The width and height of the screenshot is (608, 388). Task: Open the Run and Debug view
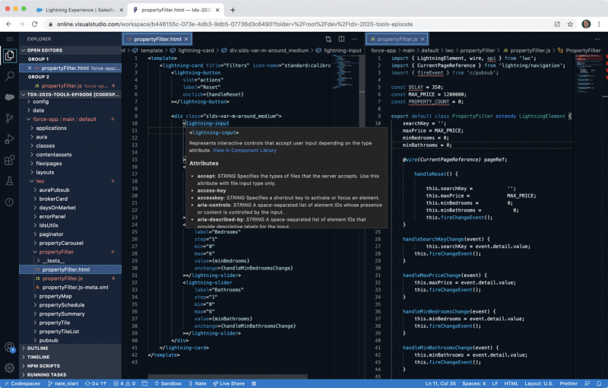[9, 139]
